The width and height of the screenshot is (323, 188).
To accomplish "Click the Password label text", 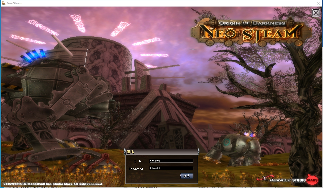I will 136,169.
